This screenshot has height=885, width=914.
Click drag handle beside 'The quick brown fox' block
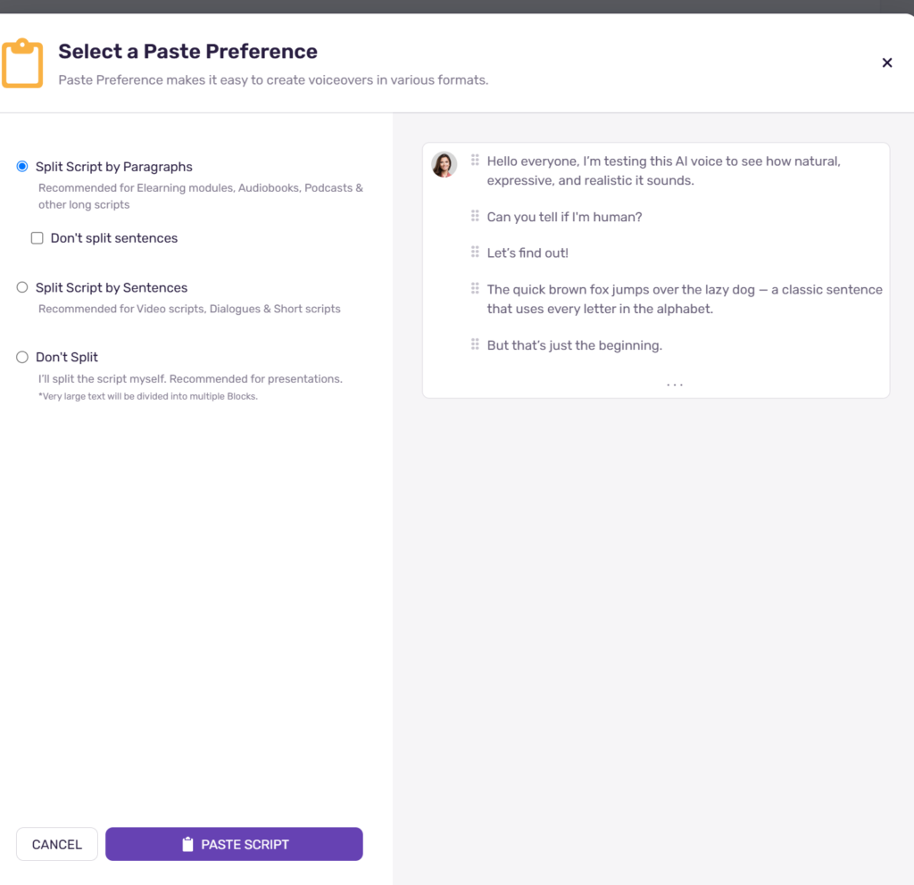(475, 288)
